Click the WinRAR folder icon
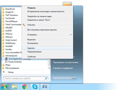The height and width of the screenshot is (90, 118). [3, 46]
